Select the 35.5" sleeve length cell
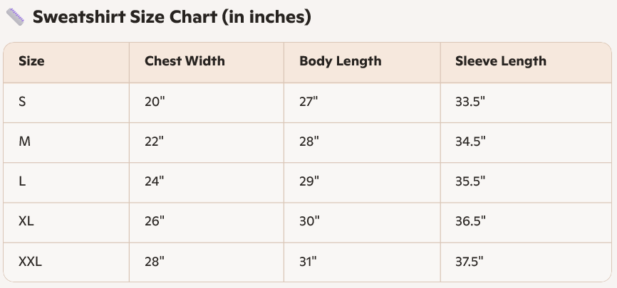The width and height of the screenshot is (617, 288). tap(470, 181)
